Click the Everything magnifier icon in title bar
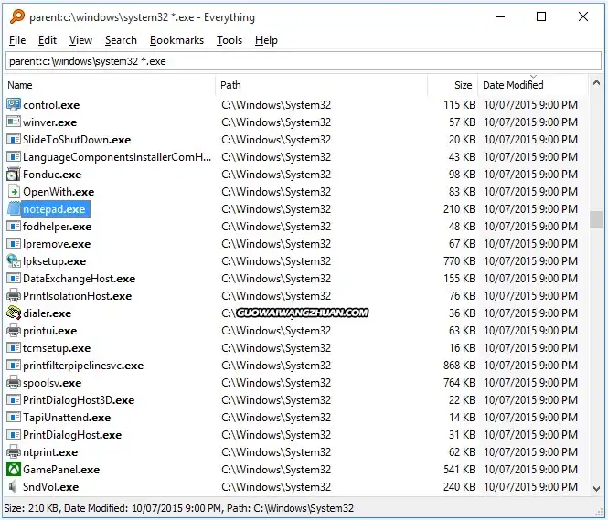This screenshot has height=520, width=608. tap(17, 16)
